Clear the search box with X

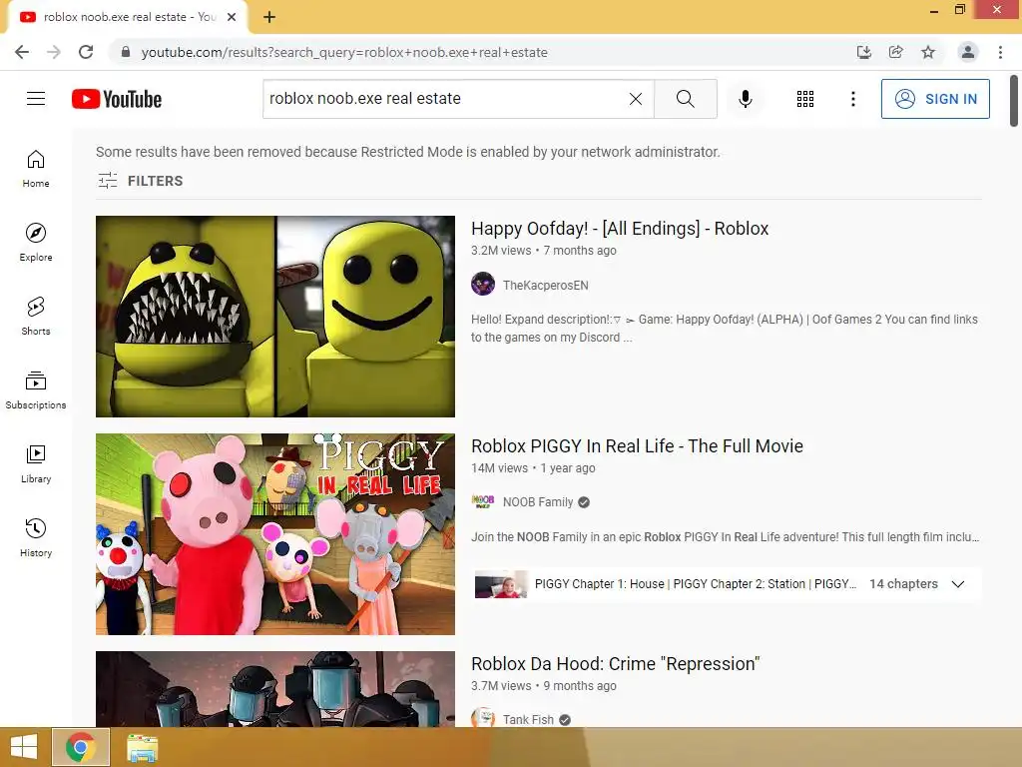click(x=636, y=99)
